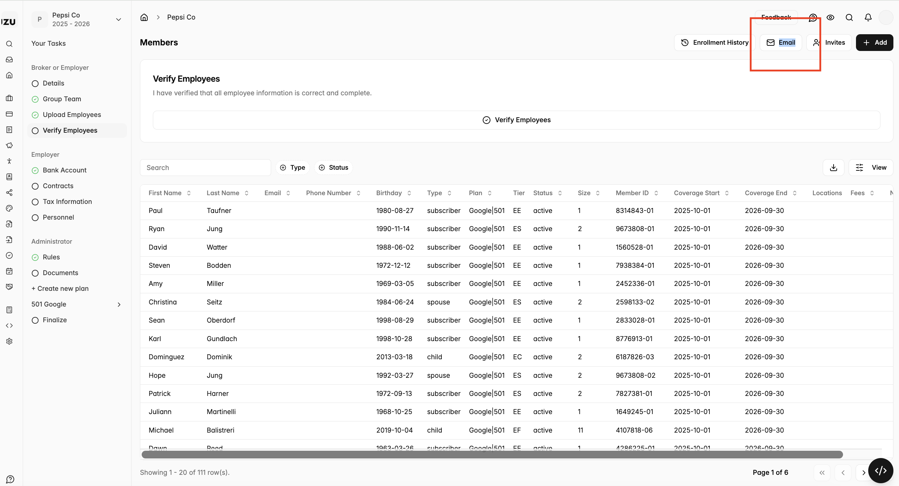This screenshot has height=486, width=899.
Task: Toggle the eye preview icon in the top bar
Action: 830,17
